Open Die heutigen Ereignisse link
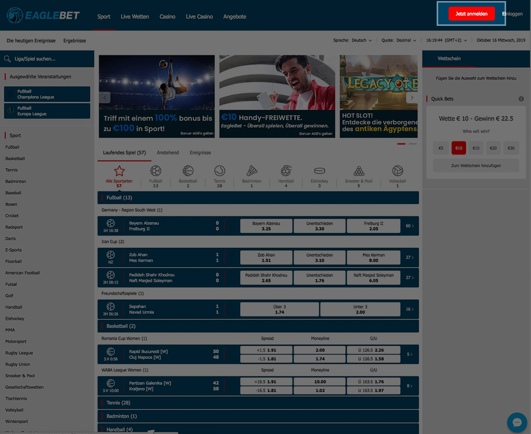Image resolution: width=531 pixels, height=434 pixels. coord(31,40)
